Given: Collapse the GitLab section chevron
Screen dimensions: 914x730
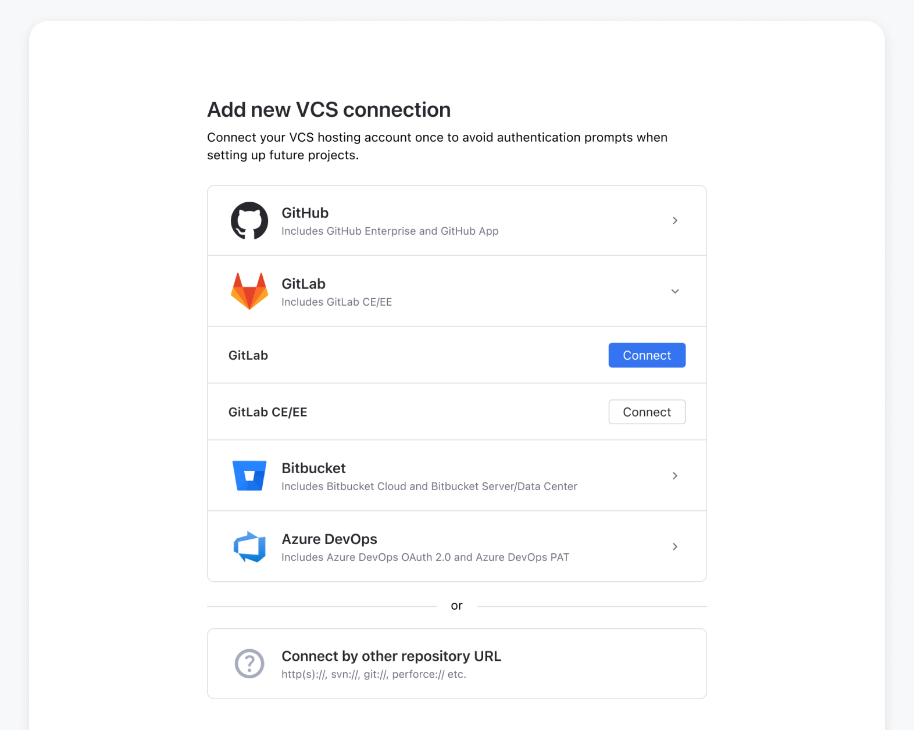Looking at the screenshot, I should (675, 291).
